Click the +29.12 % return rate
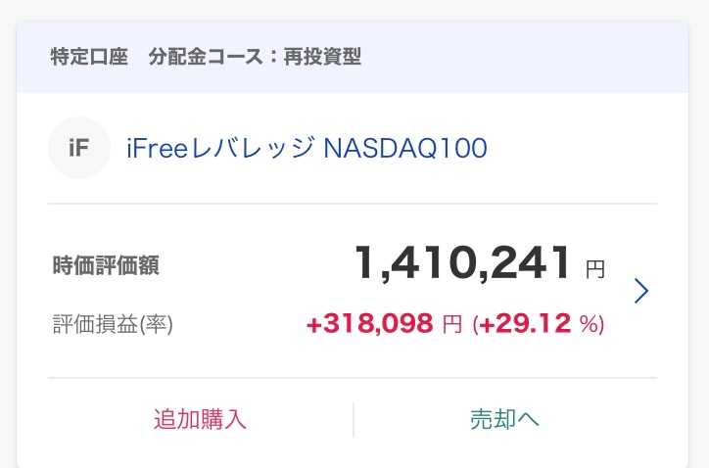Screen dimensions: 709x468 click(x=539, y=324)
